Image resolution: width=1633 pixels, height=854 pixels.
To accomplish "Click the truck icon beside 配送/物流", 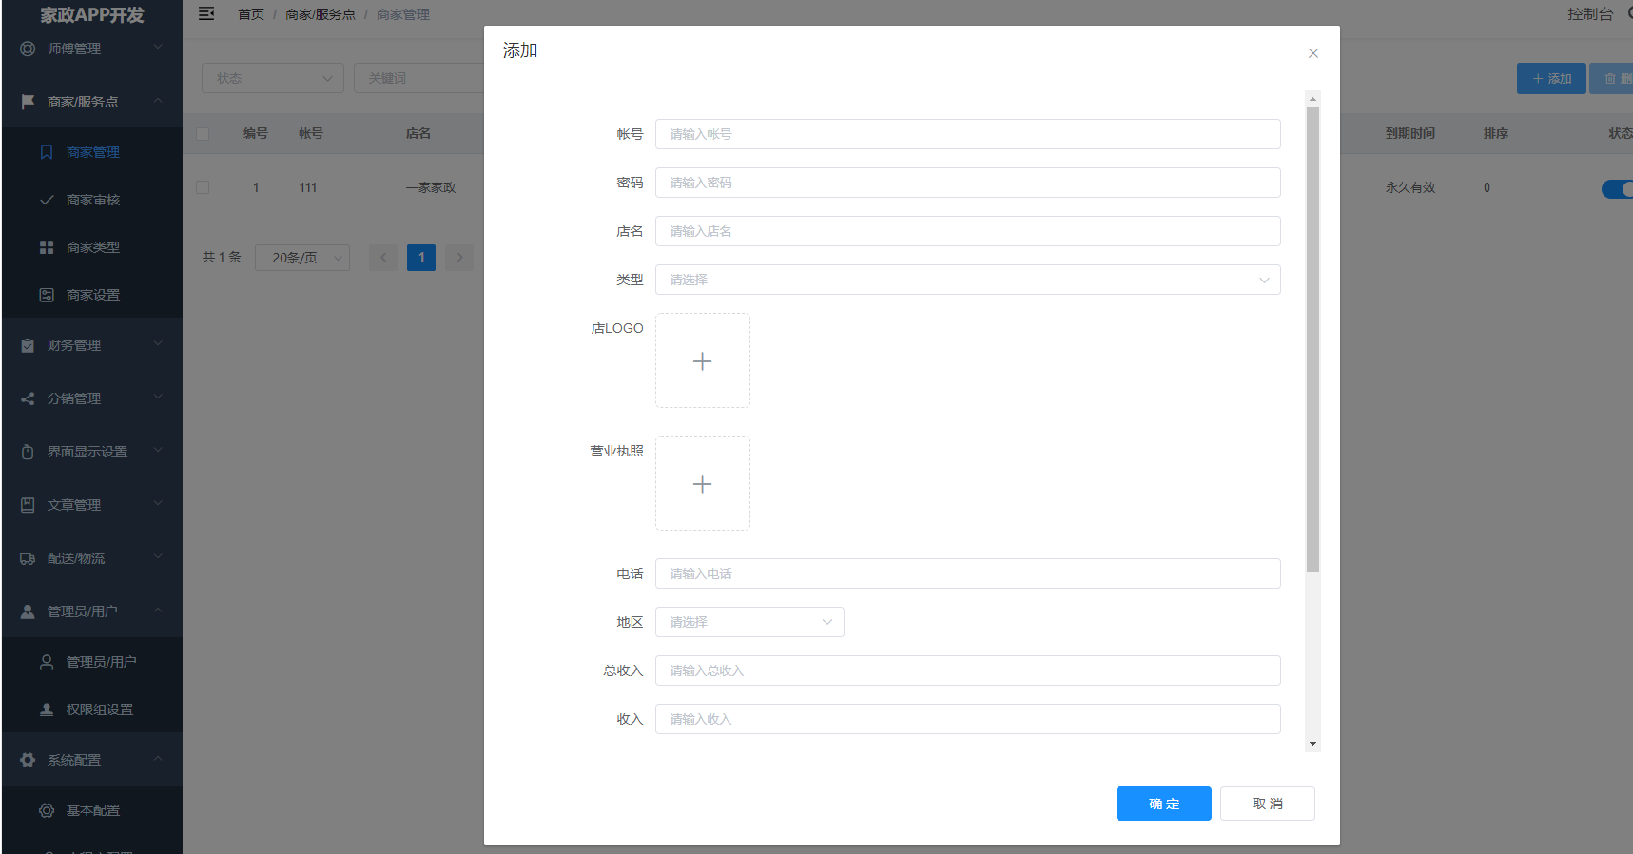I will (x=28, y=558).
